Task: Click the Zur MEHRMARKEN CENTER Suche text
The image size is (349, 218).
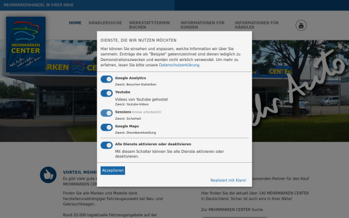Action: point(232,209)
